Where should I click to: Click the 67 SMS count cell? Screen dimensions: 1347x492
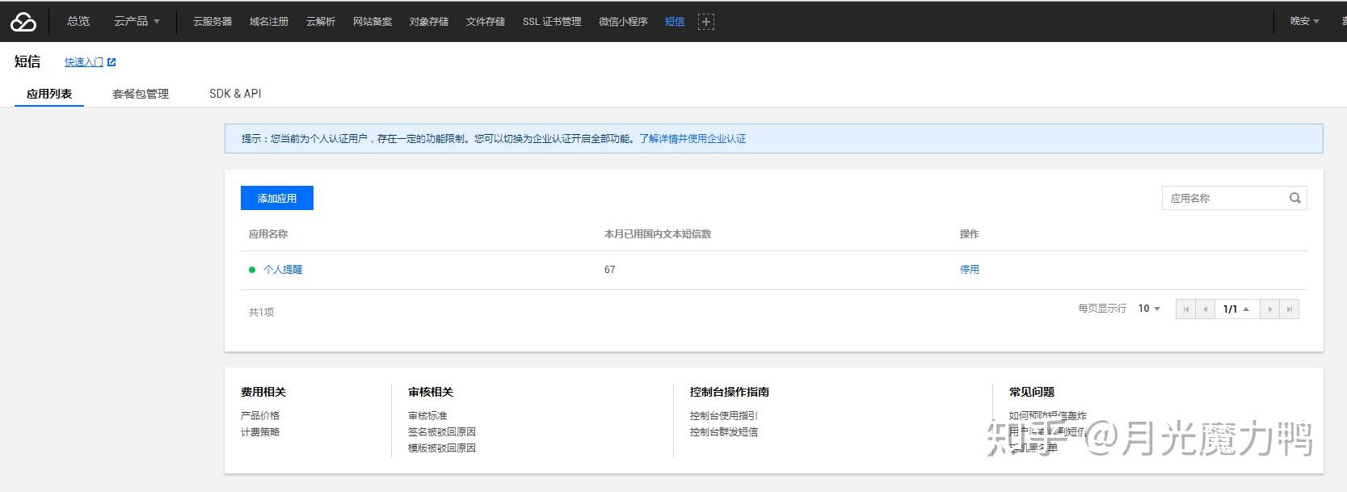point(610,270)
